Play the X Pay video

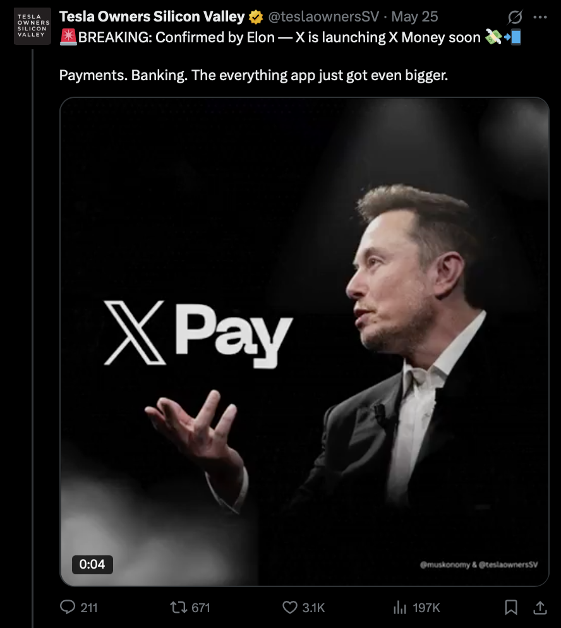305,342
